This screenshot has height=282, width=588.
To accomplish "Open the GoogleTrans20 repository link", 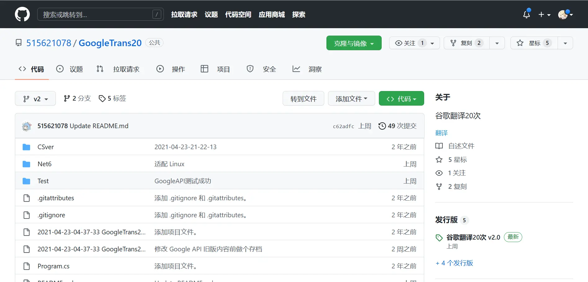I will [x=110, y=43].
